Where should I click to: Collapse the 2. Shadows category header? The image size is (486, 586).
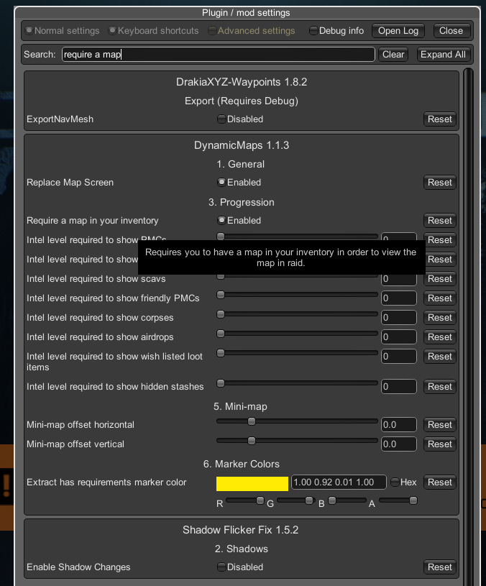click(242, 549)
